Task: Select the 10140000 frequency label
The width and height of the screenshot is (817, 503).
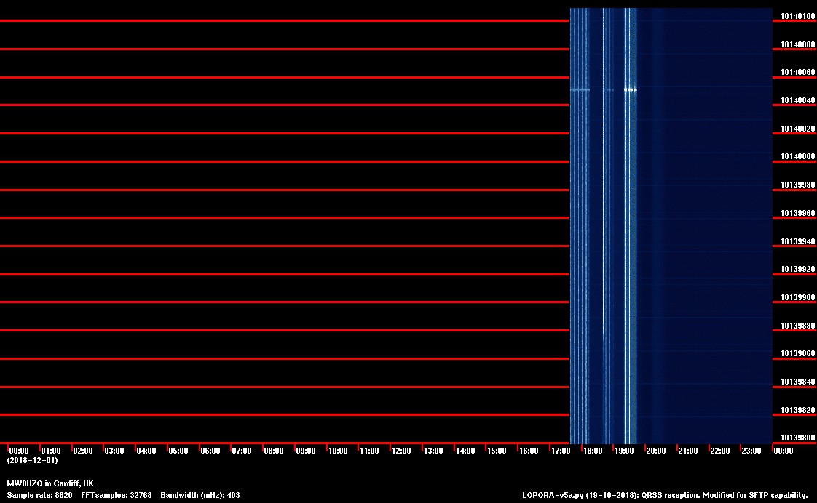Action: point(797,157)
